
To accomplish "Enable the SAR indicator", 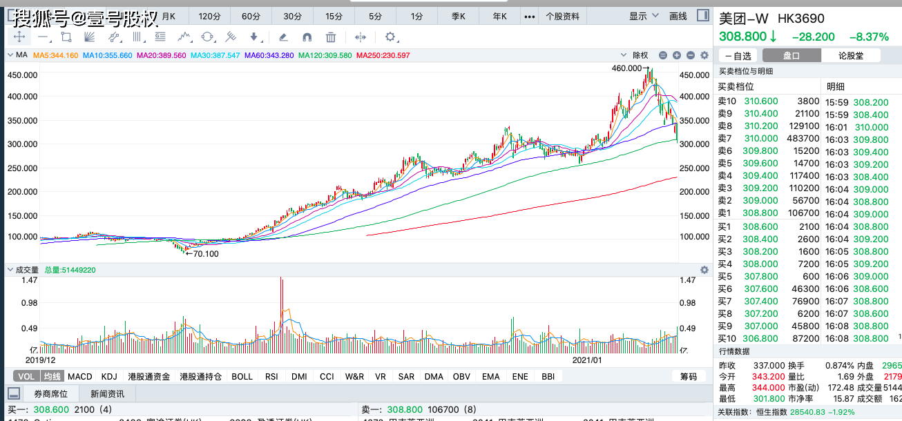I will 406,376.
